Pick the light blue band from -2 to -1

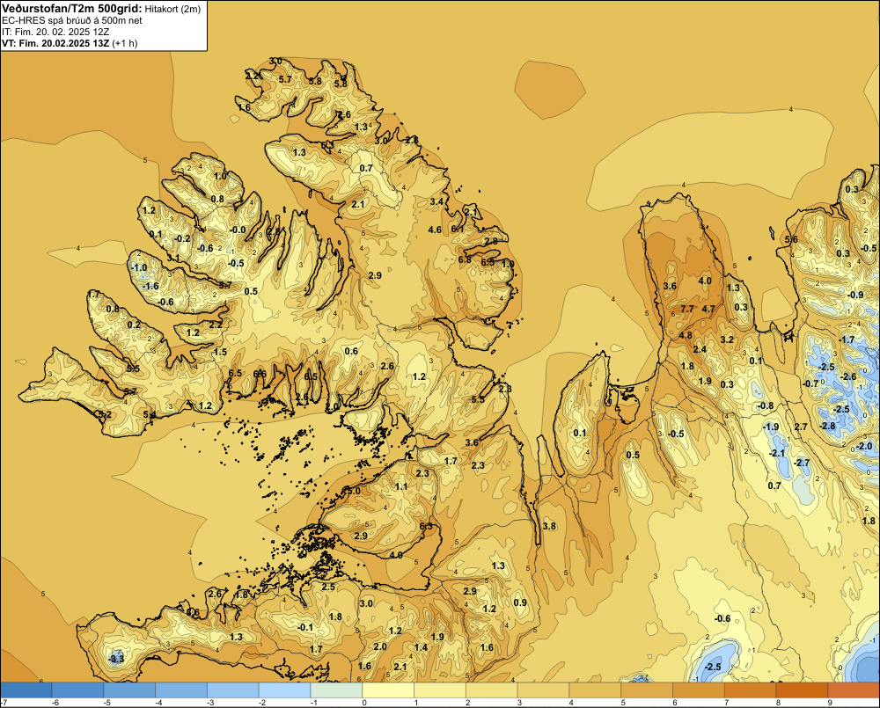pos(284,690)
